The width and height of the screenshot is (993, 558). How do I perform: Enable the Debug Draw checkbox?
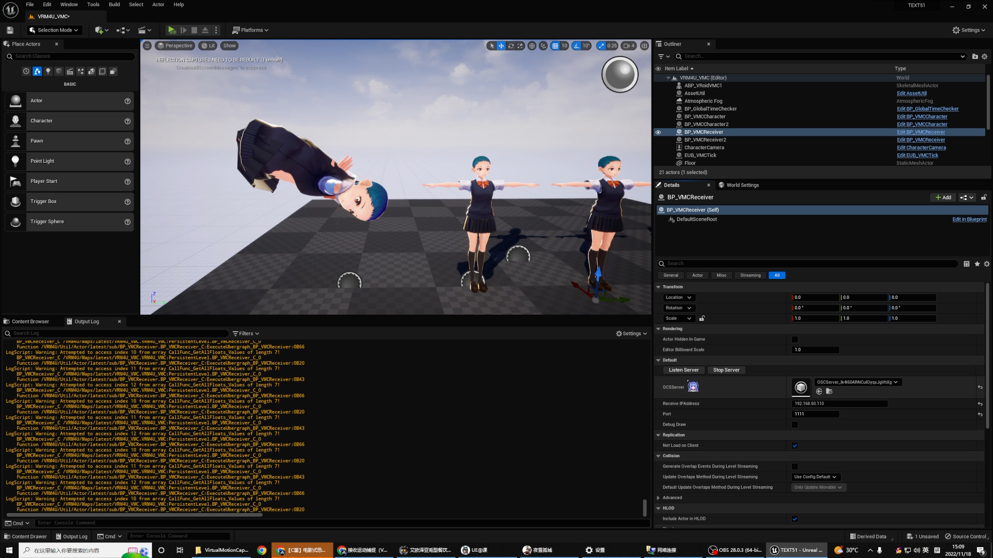click(x=795, y=425)
